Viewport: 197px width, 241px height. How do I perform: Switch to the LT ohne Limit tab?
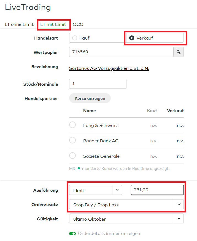(19, 24)
